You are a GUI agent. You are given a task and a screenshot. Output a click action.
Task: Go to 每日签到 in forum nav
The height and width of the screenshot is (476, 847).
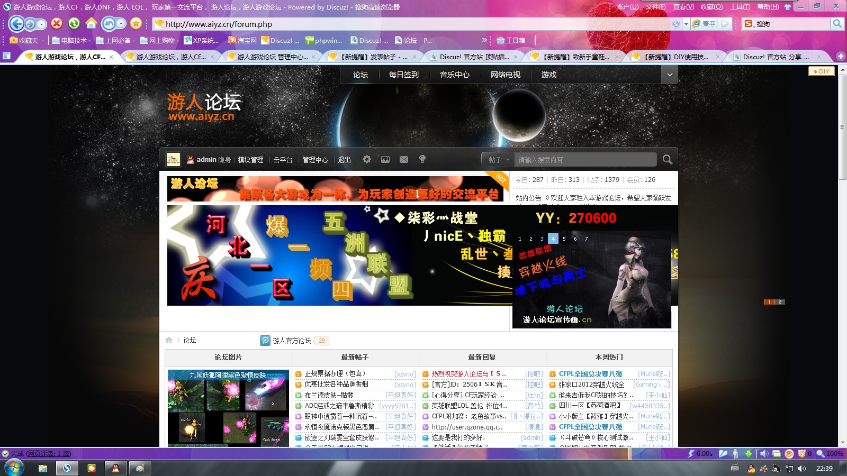coord(404,75)
